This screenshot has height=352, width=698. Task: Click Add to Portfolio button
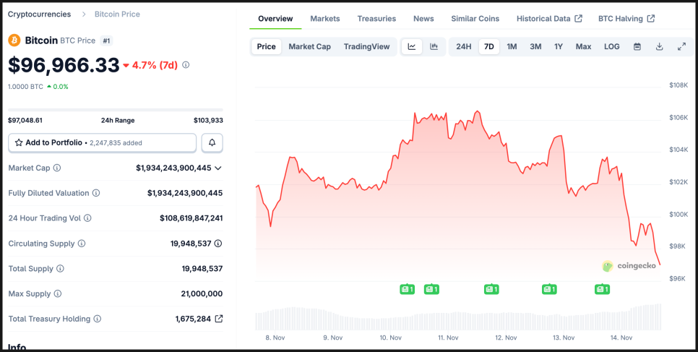pos(102,142)
